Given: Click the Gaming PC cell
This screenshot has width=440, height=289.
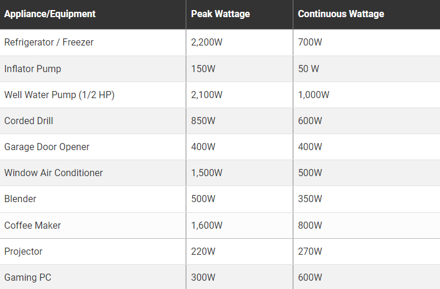Looking at the screenshot, I should point(27,277).
